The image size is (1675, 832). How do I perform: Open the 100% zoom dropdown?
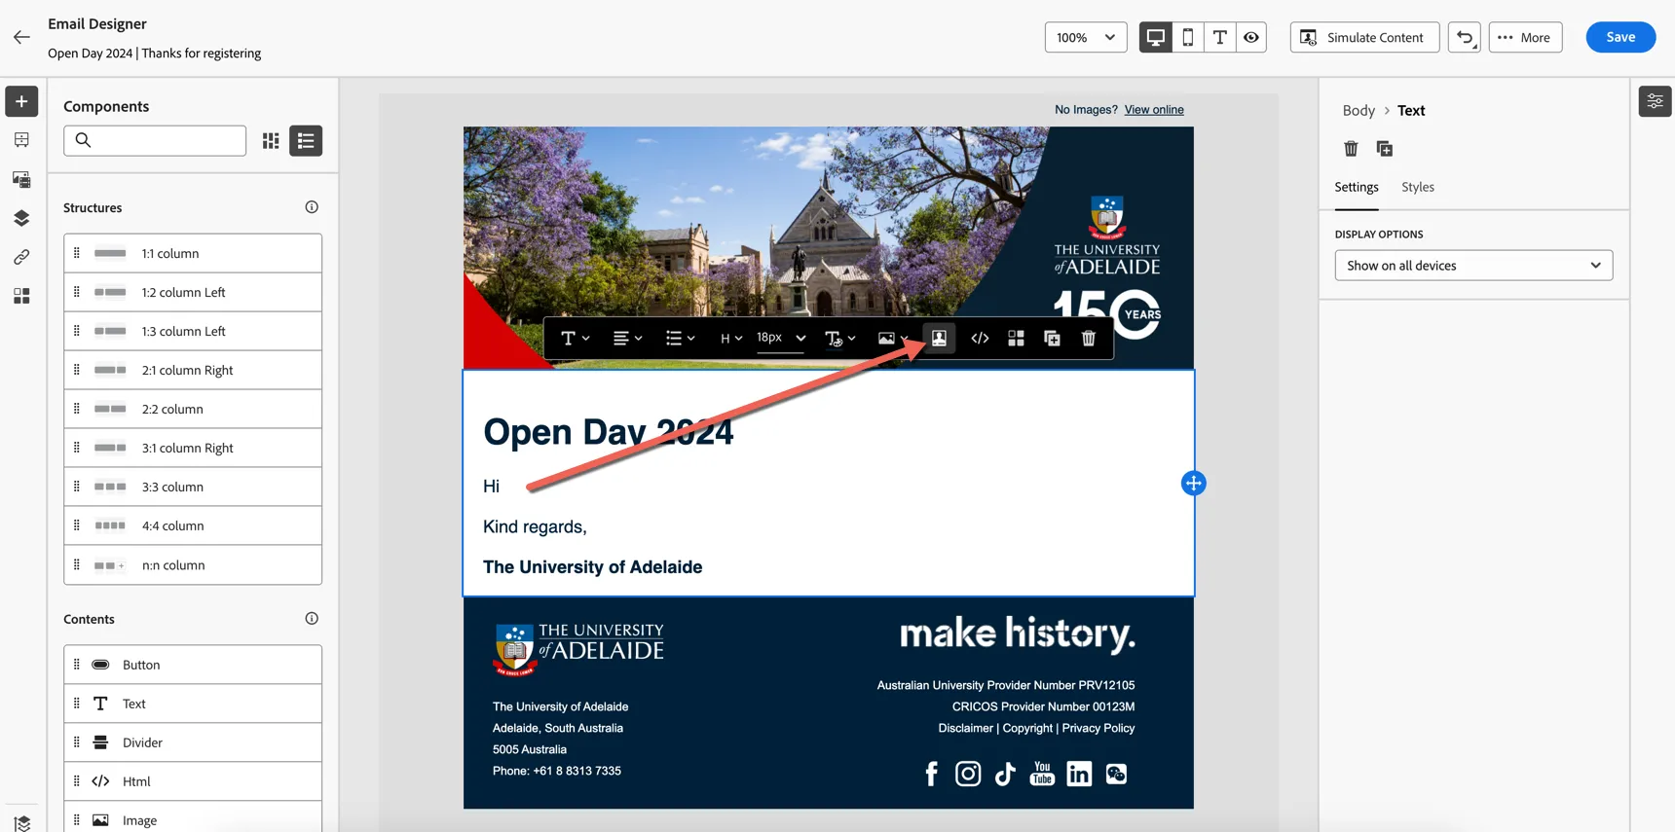coord(1086,37)
